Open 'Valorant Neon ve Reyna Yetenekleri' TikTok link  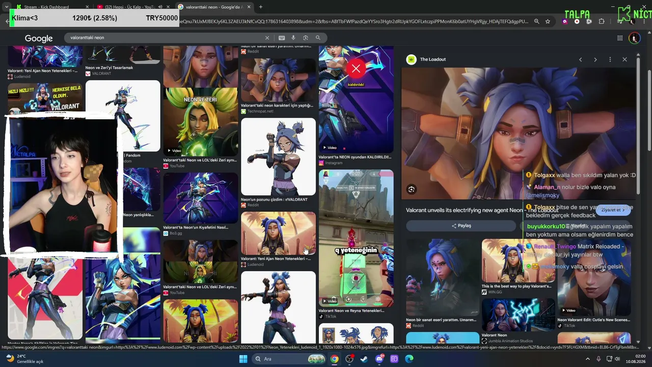[351, 310]
